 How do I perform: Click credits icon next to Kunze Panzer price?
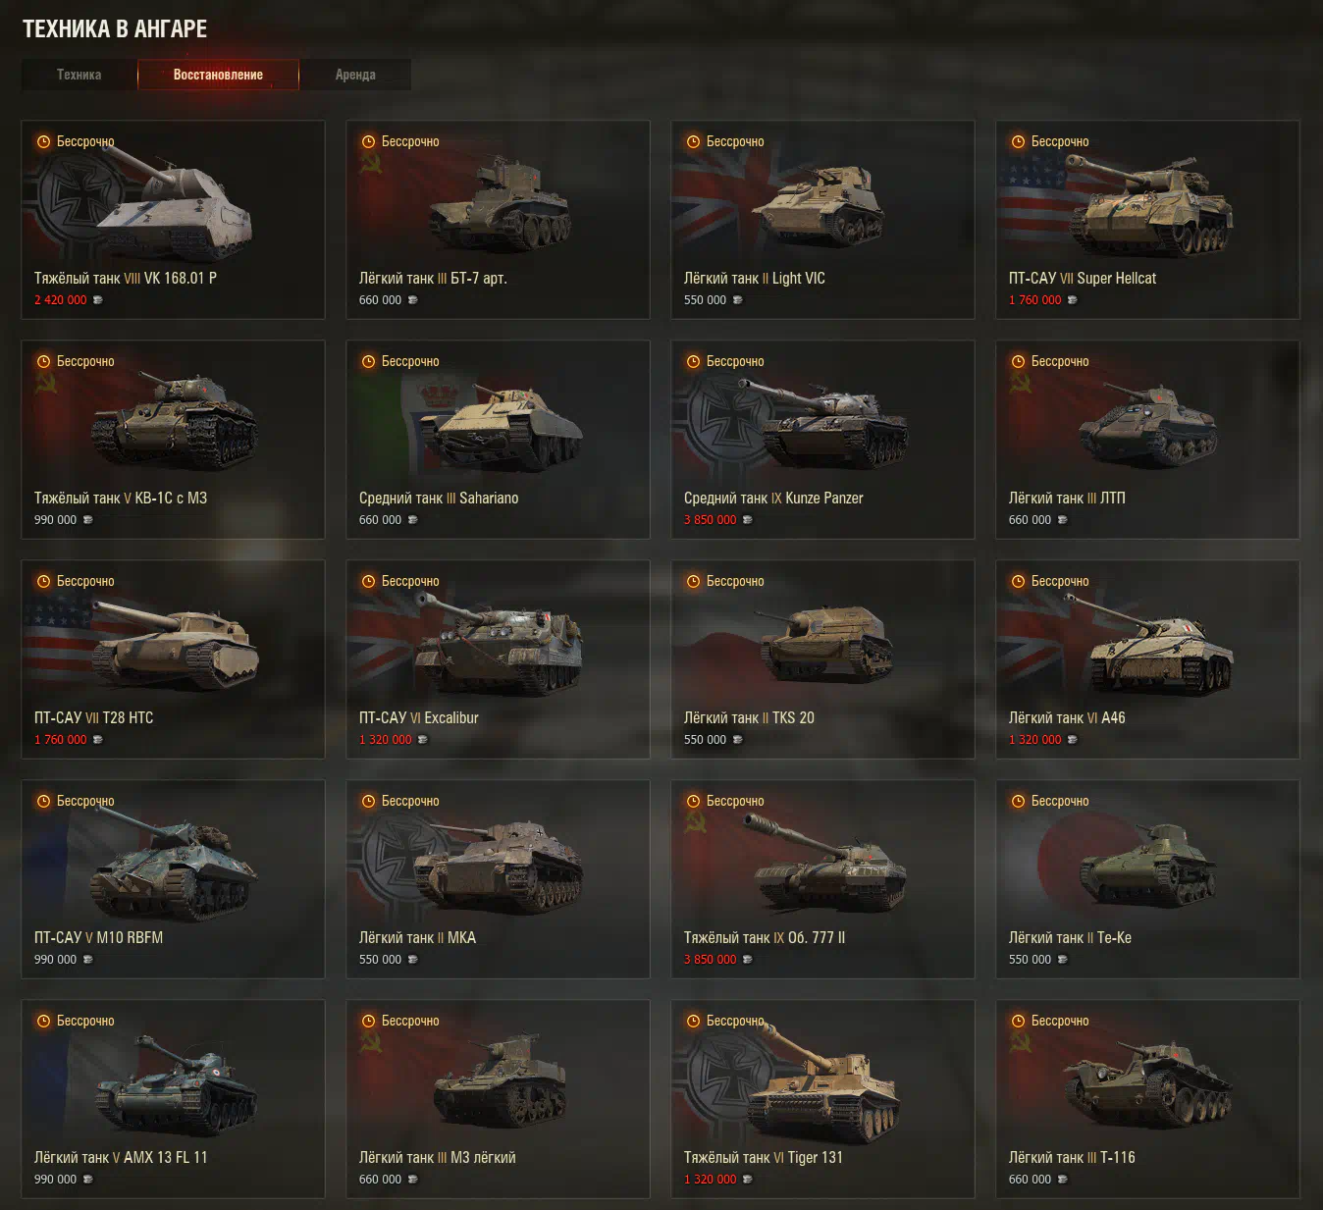747,520
